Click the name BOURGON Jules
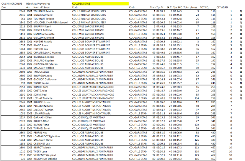 (x=42, y=76)
